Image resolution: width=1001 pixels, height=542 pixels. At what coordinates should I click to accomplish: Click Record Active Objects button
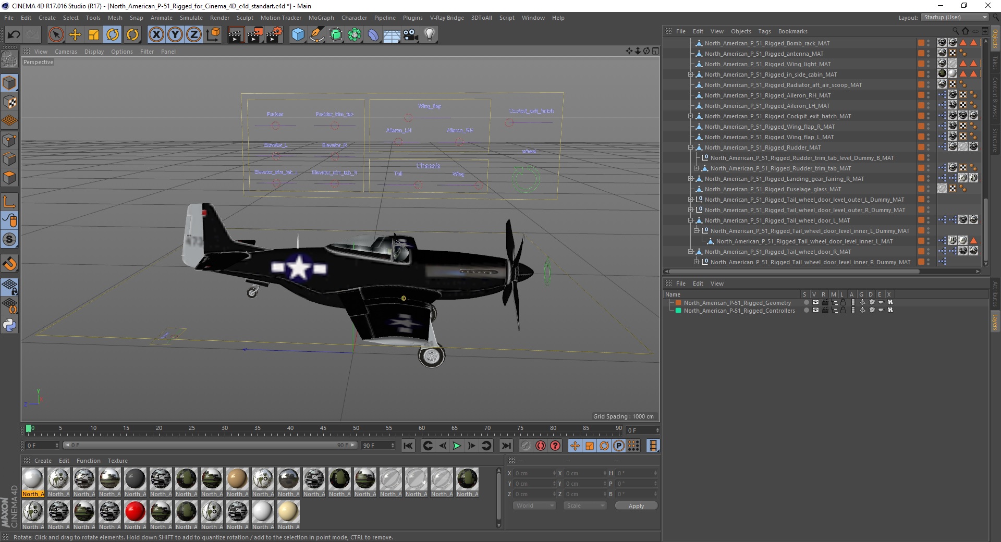pyautogui.click(x=526, y=446)
